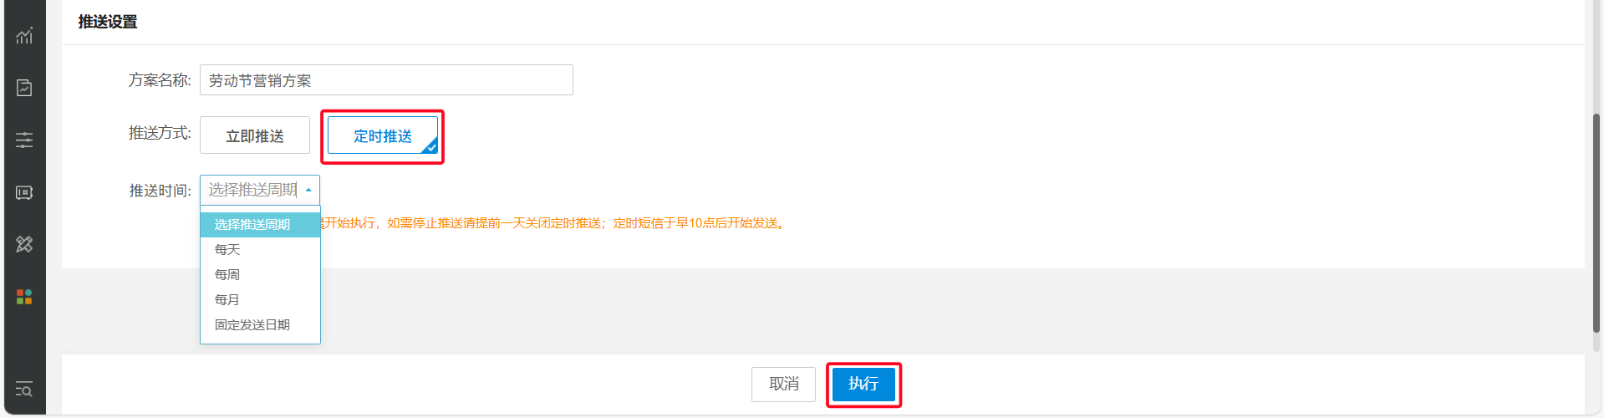Image resolution: width=1604 pixels, height=418 pixels.
Task: Open the design tools sidebar icon
Action: coord(24,244)
